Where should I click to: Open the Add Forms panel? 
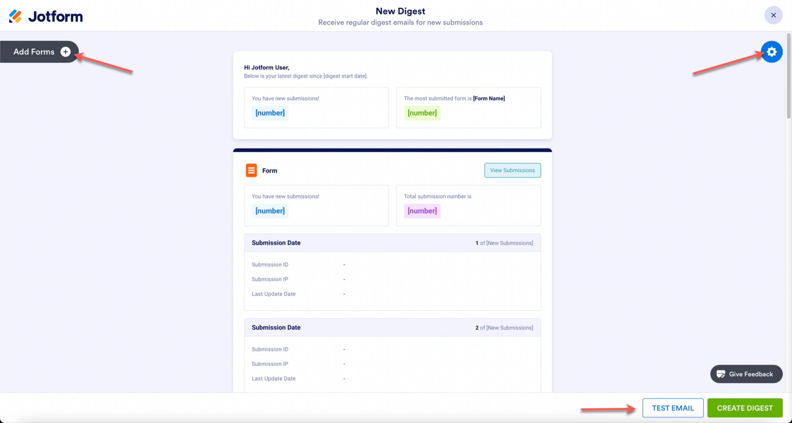(34, 51)
